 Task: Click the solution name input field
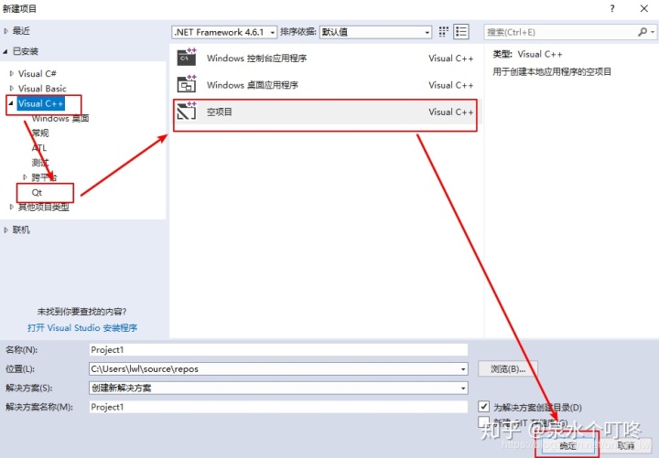278,407
